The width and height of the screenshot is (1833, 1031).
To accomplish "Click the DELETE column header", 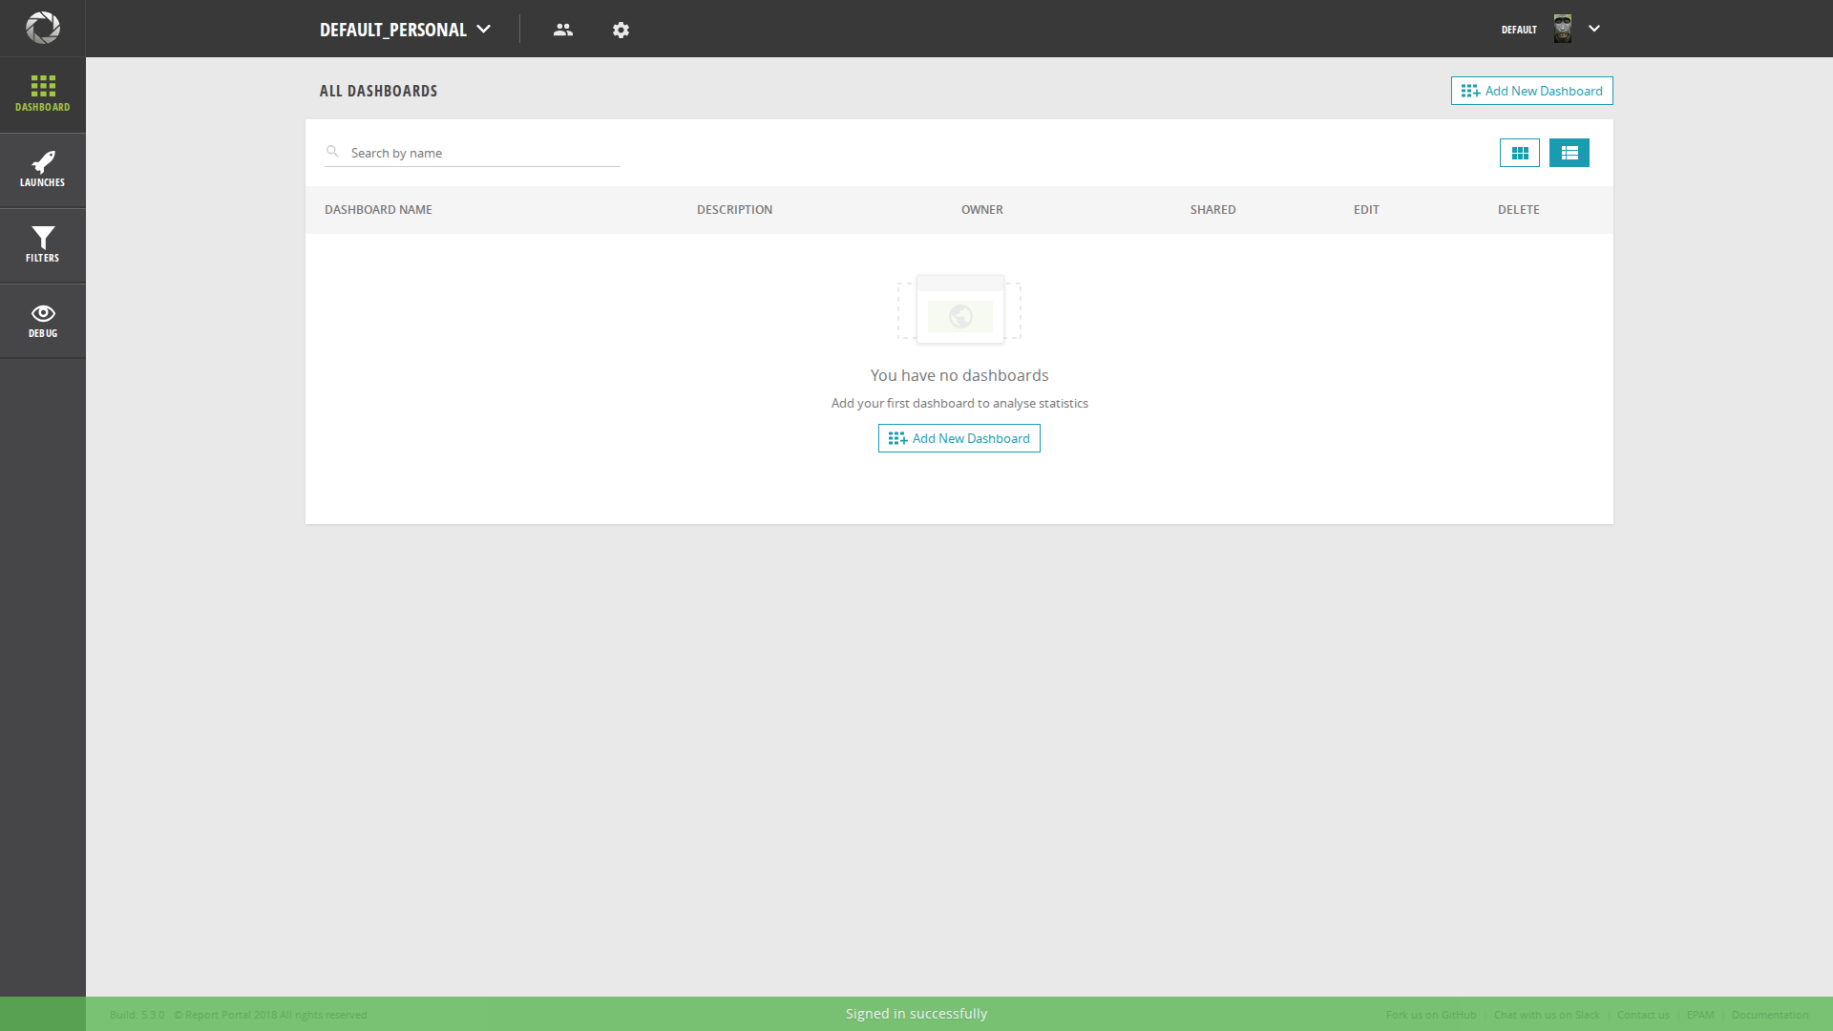I will coord(1518,210).
